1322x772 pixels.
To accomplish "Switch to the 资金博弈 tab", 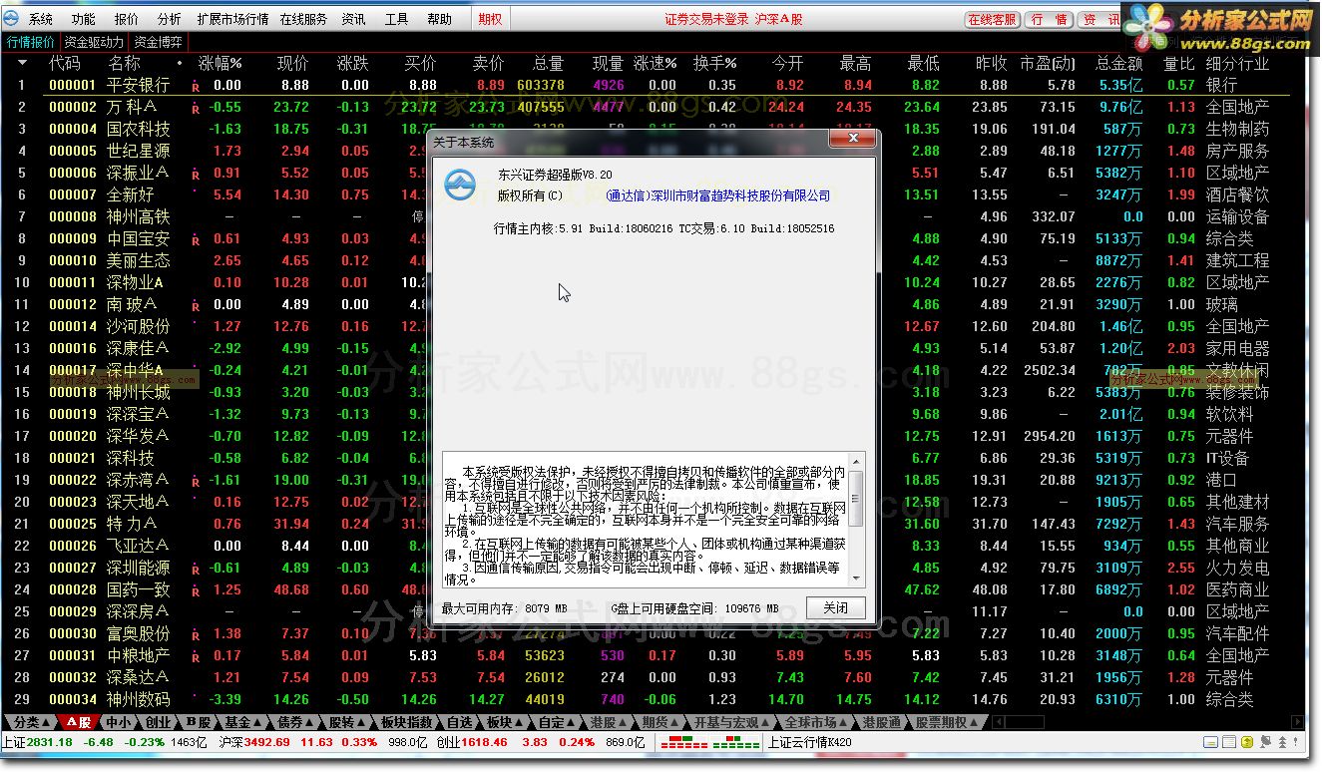I will pyautogui.click(x=158, y=42).
